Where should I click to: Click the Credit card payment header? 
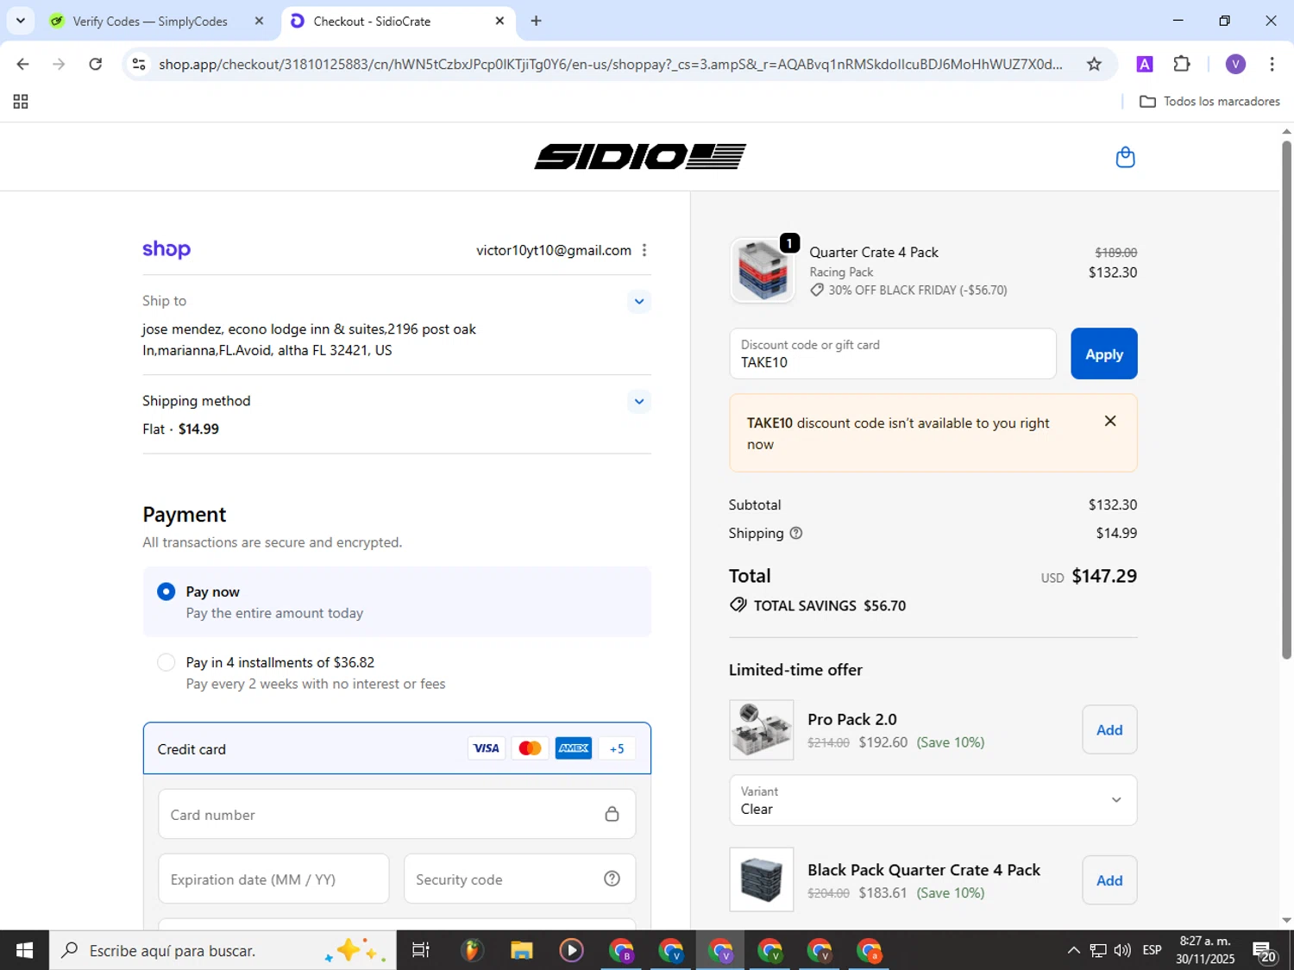click(x=397, y=748)
